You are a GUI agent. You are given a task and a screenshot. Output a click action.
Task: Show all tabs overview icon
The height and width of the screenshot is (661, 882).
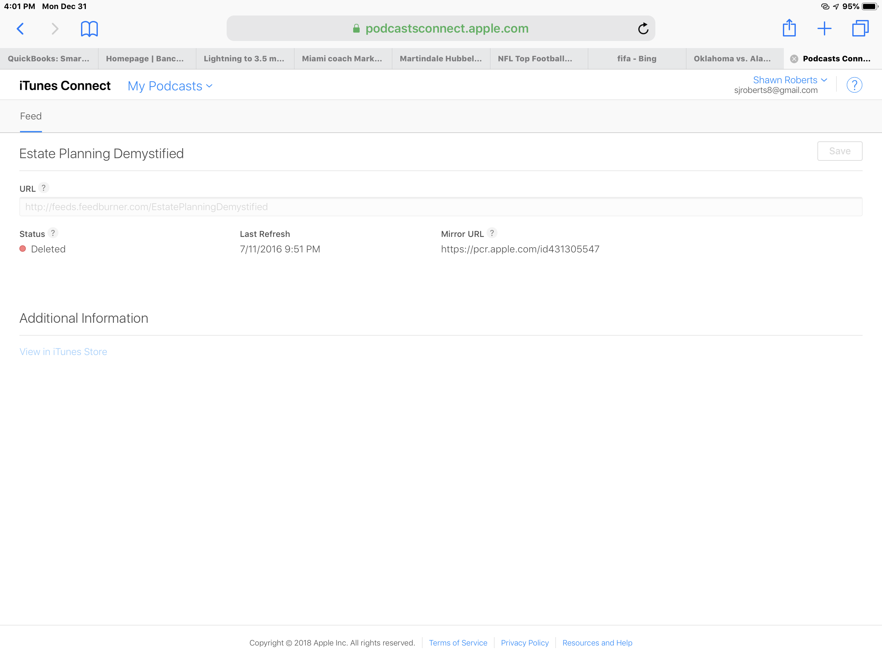tap(860, 29)
